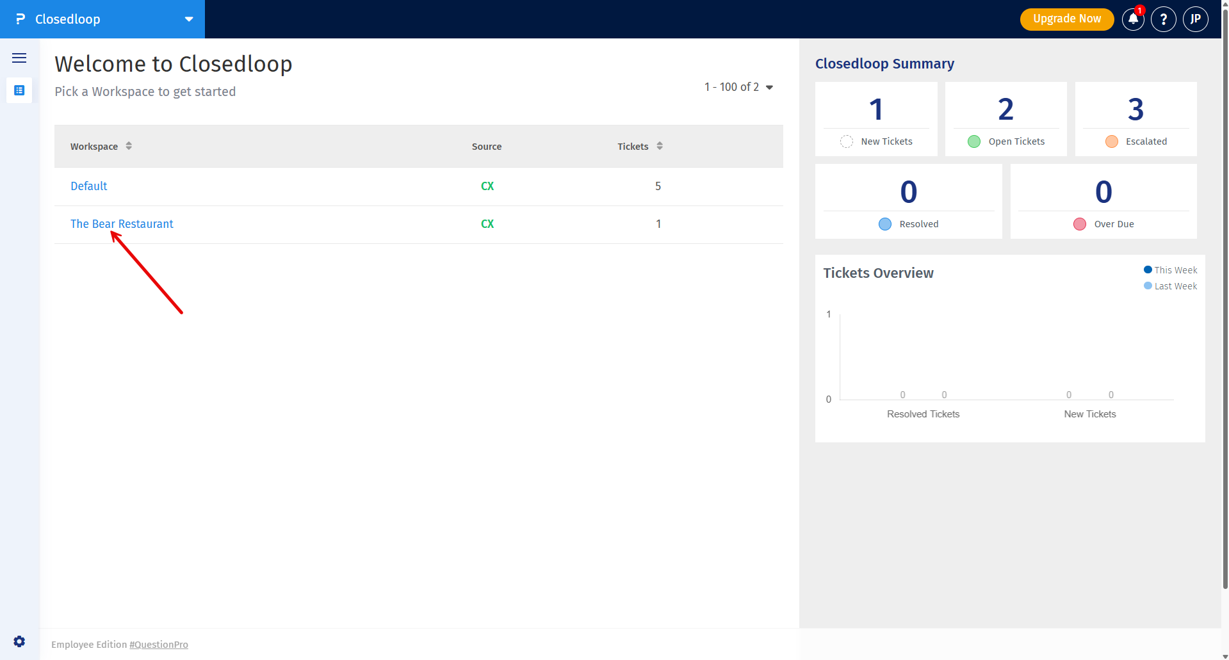Open settings with the gear icon
This screenshot has height=660, width=1229.
pos(19,641)
